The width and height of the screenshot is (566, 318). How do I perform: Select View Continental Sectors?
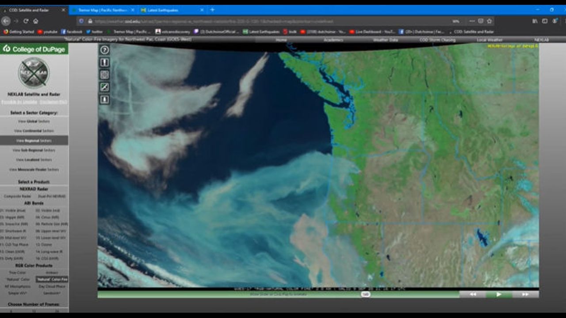(x=34, y=131)
